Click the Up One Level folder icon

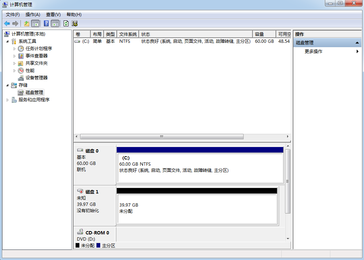26,23
